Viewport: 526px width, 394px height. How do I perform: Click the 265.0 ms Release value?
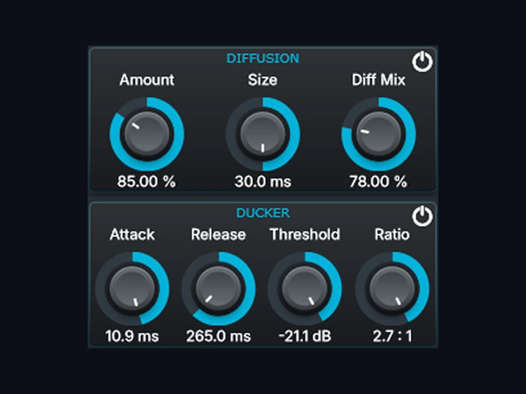(218, 336)
